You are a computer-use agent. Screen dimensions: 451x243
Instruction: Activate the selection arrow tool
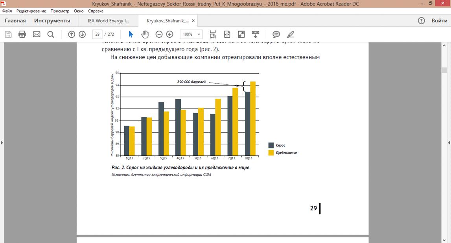tap(131, 34)
